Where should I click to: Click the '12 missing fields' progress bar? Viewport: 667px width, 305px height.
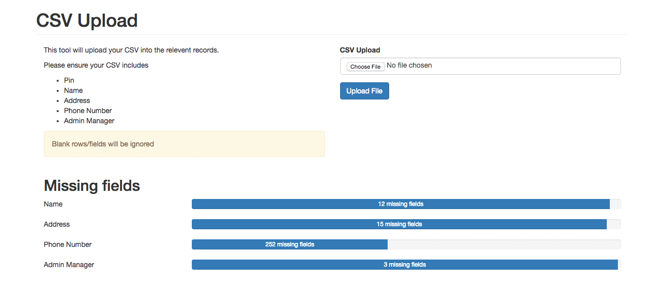pyautogui.click(x=400, y=204)
